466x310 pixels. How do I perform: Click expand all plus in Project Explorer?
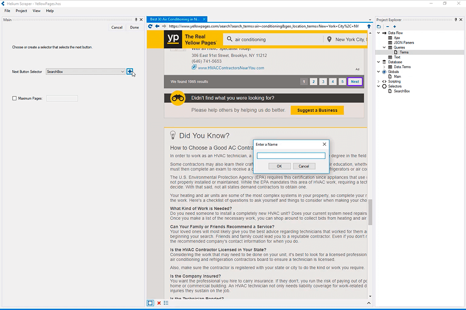395,27
